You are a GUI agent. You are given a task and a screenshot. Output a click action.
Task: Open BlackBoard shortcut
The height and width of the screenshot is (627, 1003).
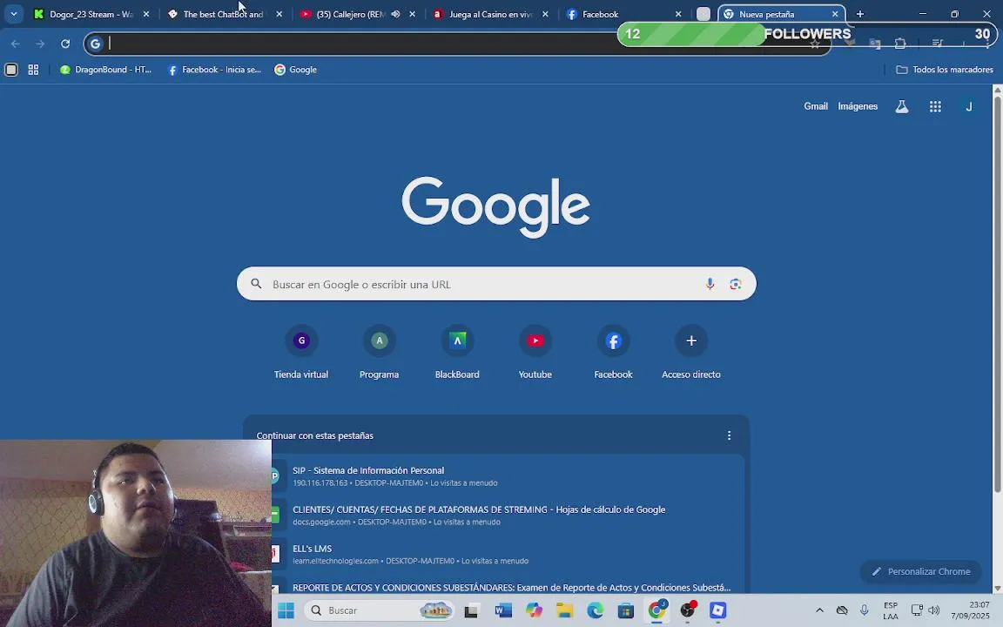[457, 353]
